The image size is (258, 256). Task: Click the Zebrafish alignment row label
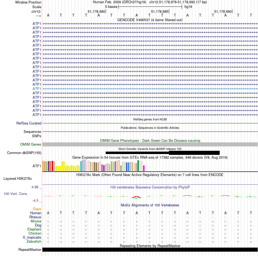34,241
